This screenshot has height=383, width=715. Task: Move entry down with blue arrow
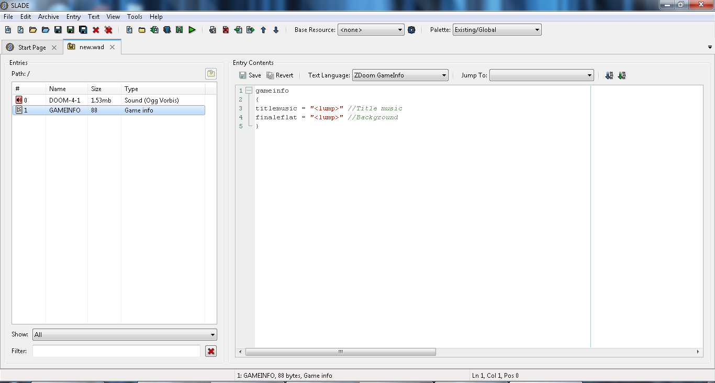tap(276, 30)
